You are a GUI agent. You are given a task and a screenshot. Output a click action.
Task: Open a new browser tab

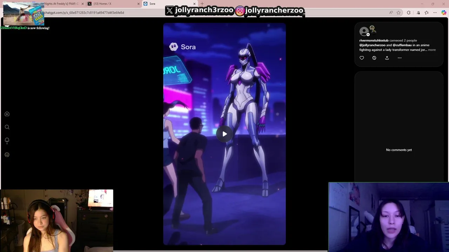tap(202, 4)
